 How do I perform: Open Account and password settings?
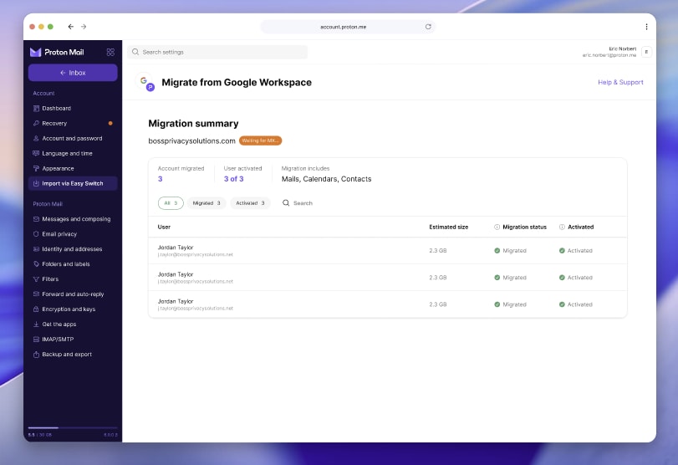[x=73, y=139]
